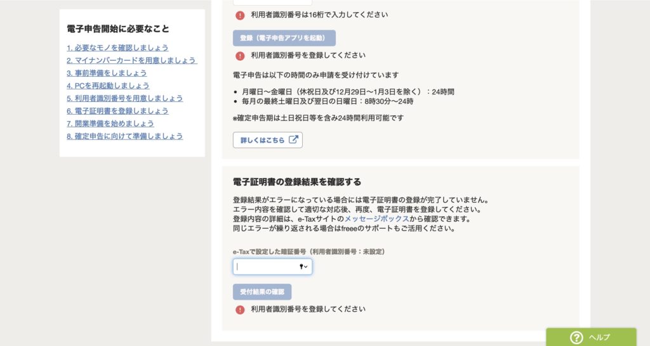Open the ヘルプ help widget
Image resolution: width=650 pixels, height=346 pixels.
click(x=591, y=337)
